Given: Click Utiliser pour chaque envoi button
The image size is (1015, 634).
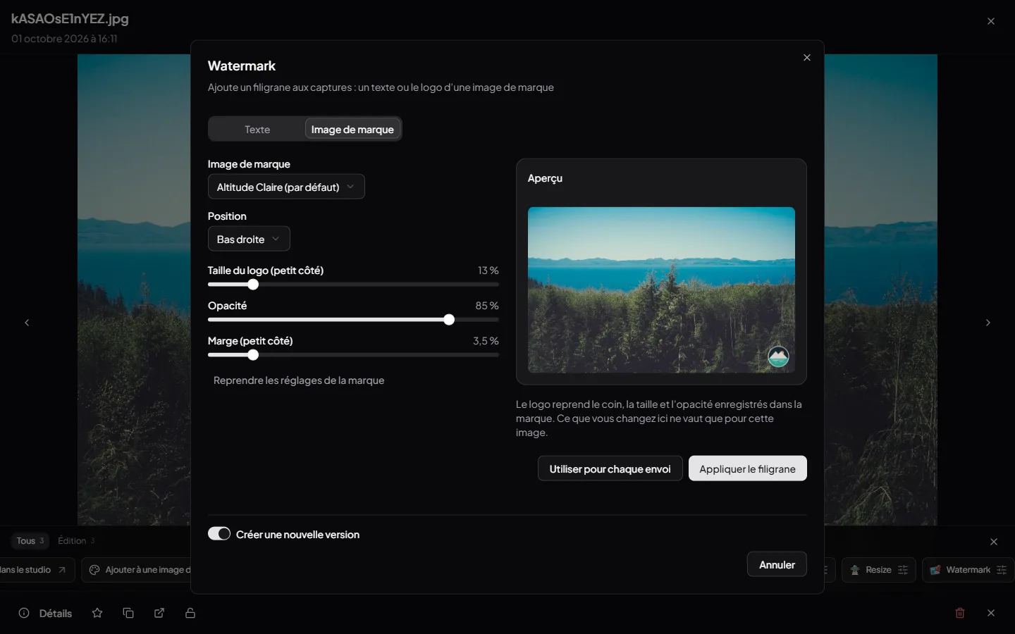Looking at the screenshot, I should [x=610, y=468].
